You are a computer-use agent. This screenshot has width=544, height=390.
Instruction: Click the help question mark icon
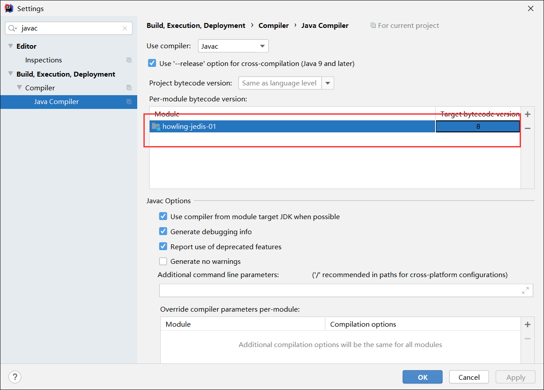click(x=15, y=377)
